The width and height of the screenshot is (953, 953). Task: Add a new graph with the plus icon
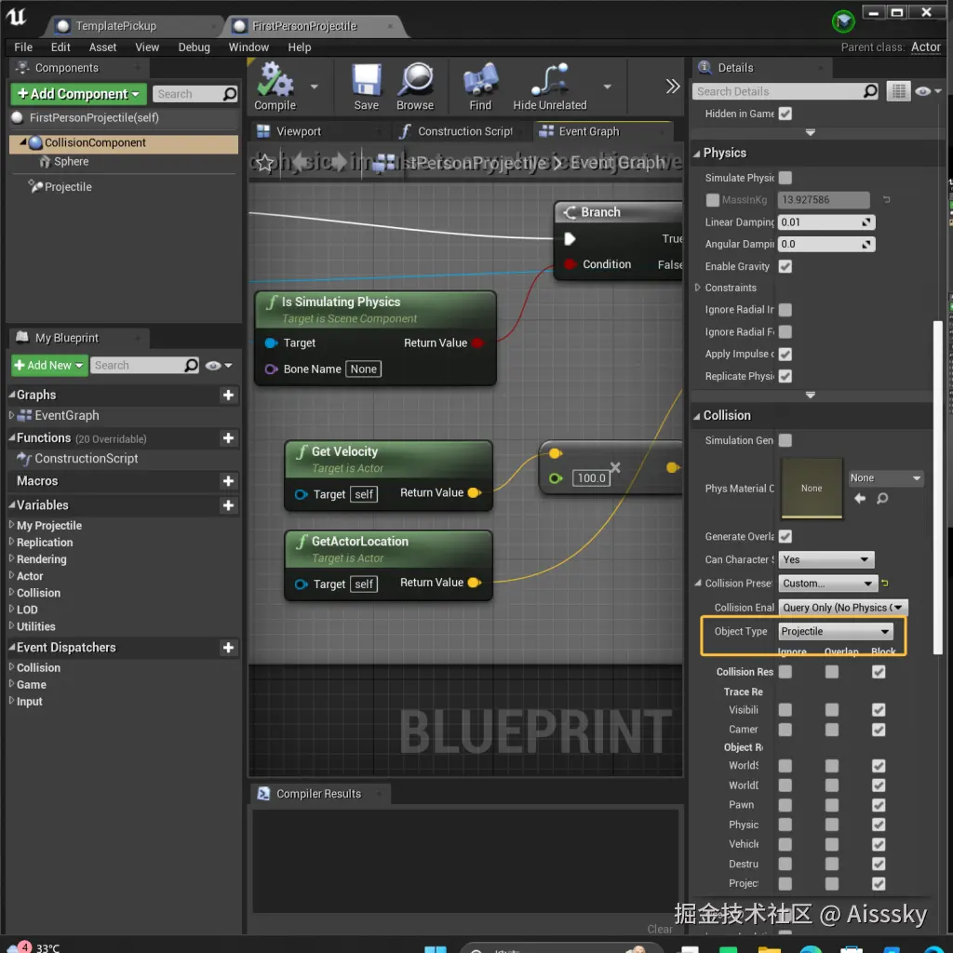click(228, 395)
